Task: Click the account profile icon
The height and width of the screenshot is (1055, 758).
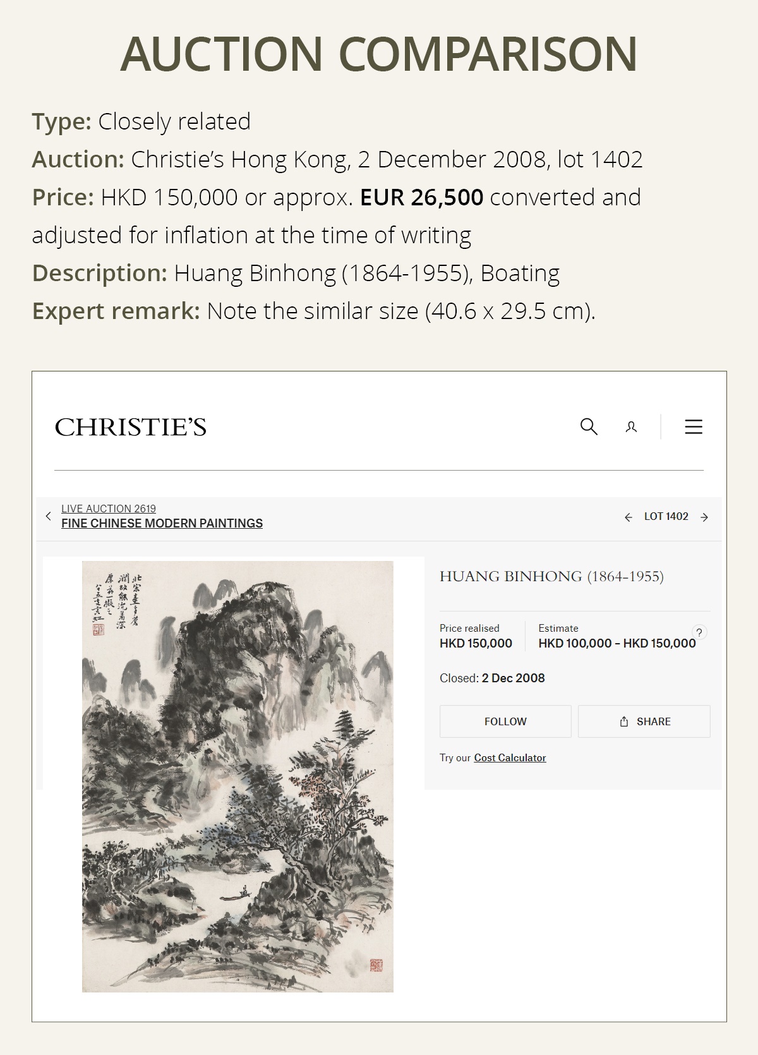Action: (x=630, y=427)
